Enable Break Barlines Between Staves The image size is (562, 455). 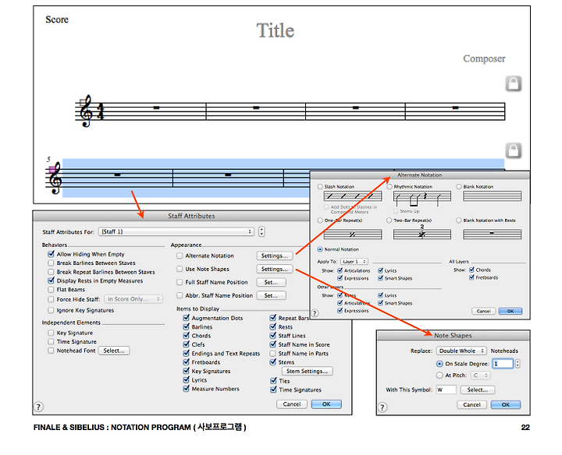click(x=51, y=263)
